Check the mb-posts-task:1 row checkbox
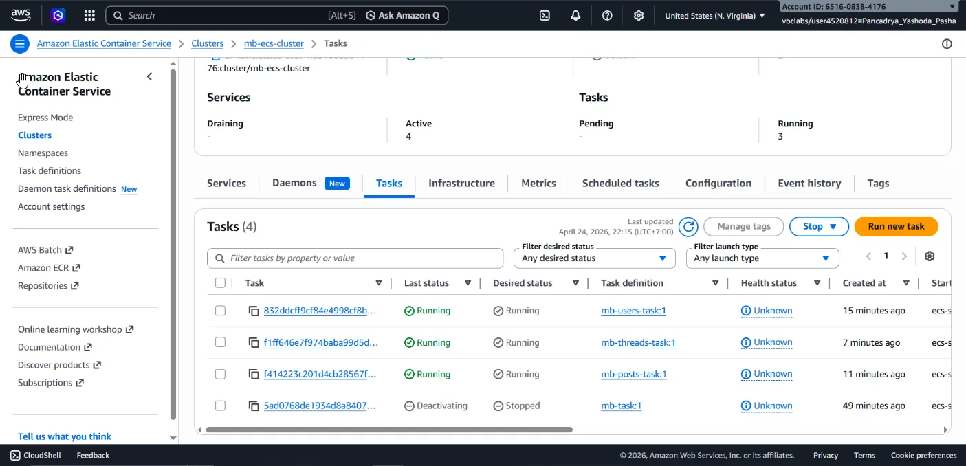The width and height of the screenshot is (966, 466). pyautogui.click(x=220, y=374)
